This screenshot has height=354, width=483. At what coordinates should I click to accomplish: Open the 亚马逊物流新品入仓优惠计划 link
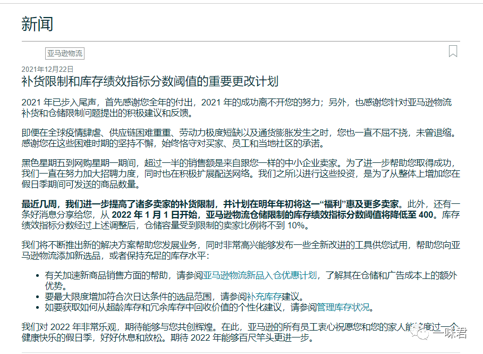click(x=260, y=275)
